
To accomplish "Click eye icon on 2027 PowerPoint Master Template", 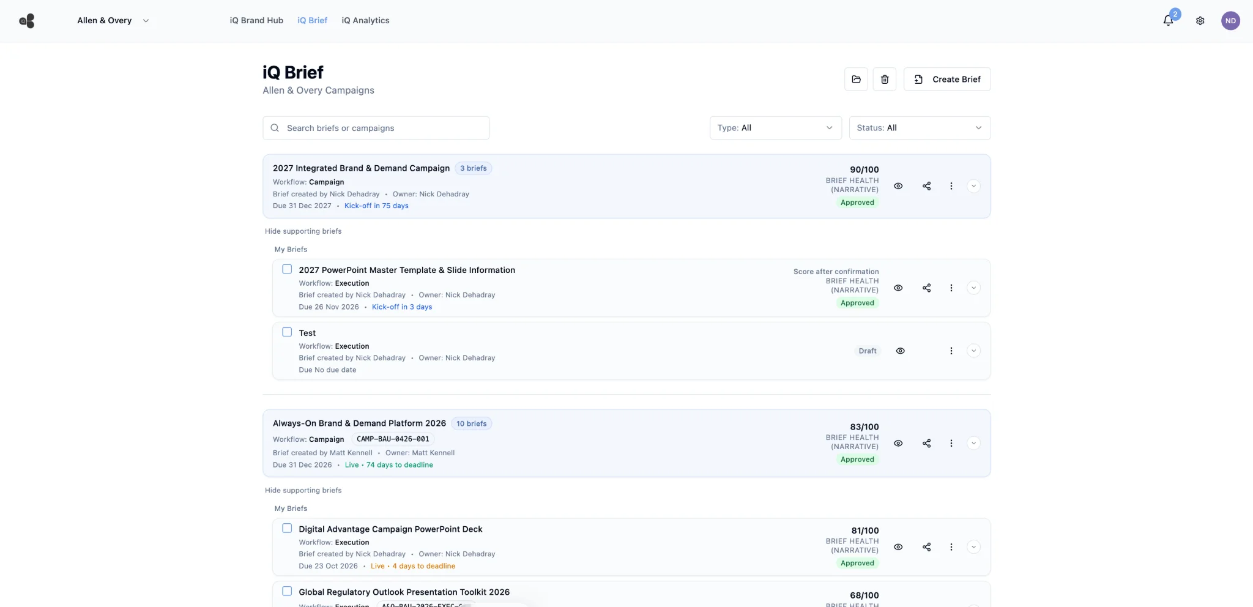I will point(898,288).
